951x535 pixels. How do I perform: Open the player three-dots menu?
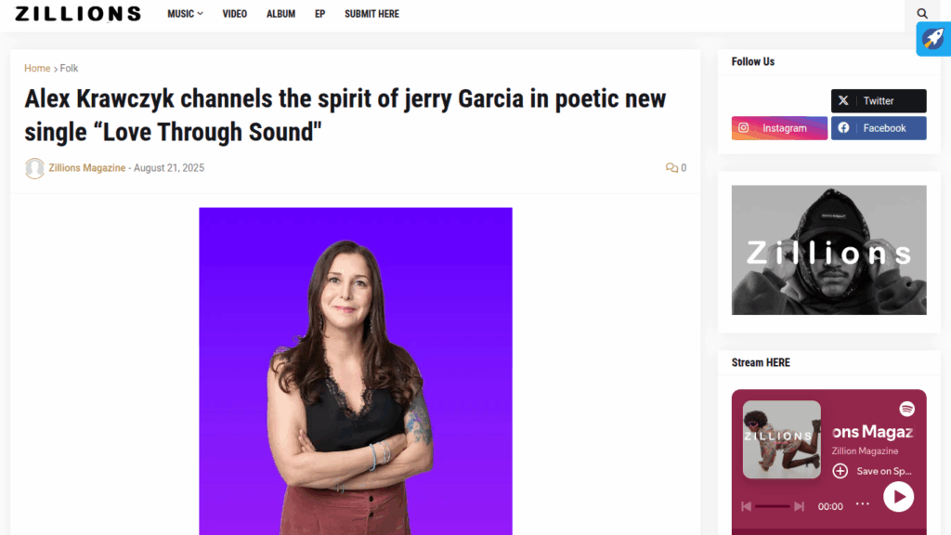click(x=863, y=503)
